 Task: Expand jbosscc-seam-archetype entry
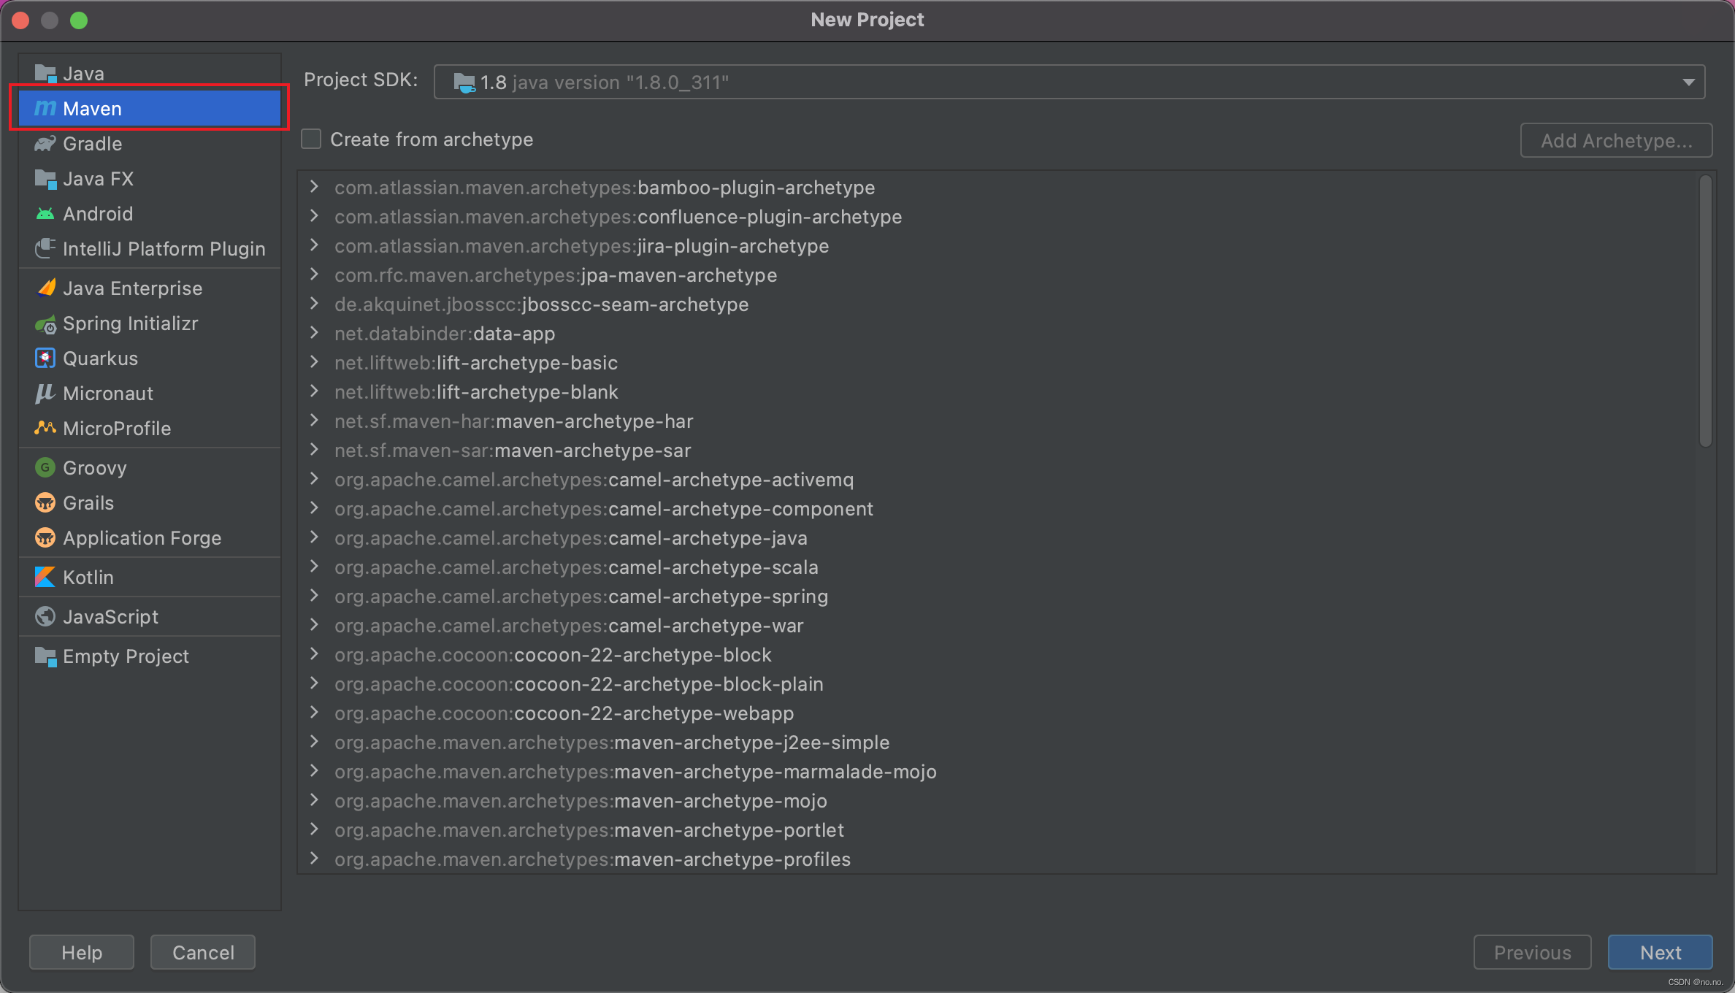(x=314, y=304)
